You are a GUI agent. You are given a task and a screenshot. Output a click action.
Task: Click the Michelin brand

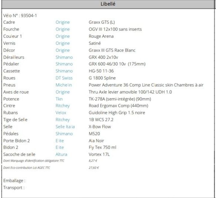[64, 85]
